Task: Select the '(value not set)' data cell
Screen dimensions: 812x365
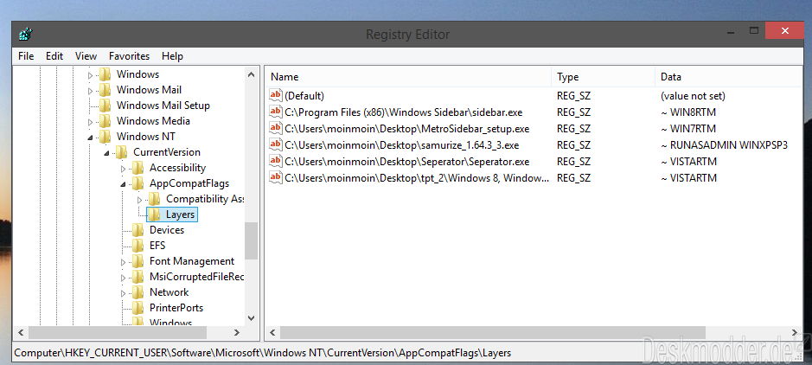Action: (x=693, y=96)
